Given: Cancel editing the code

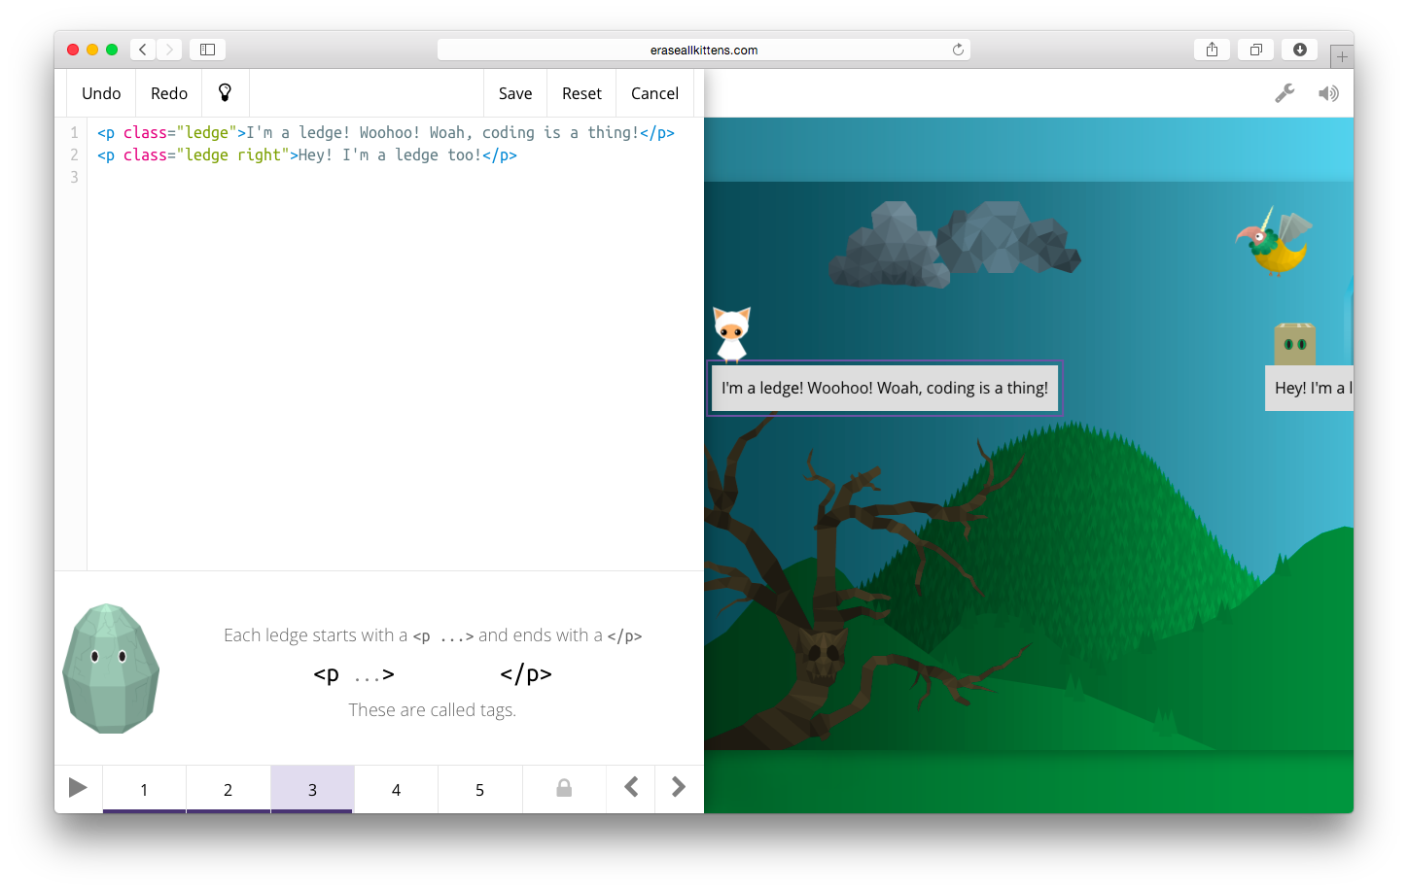Looking at the screenshot, I should click(654, 93).
